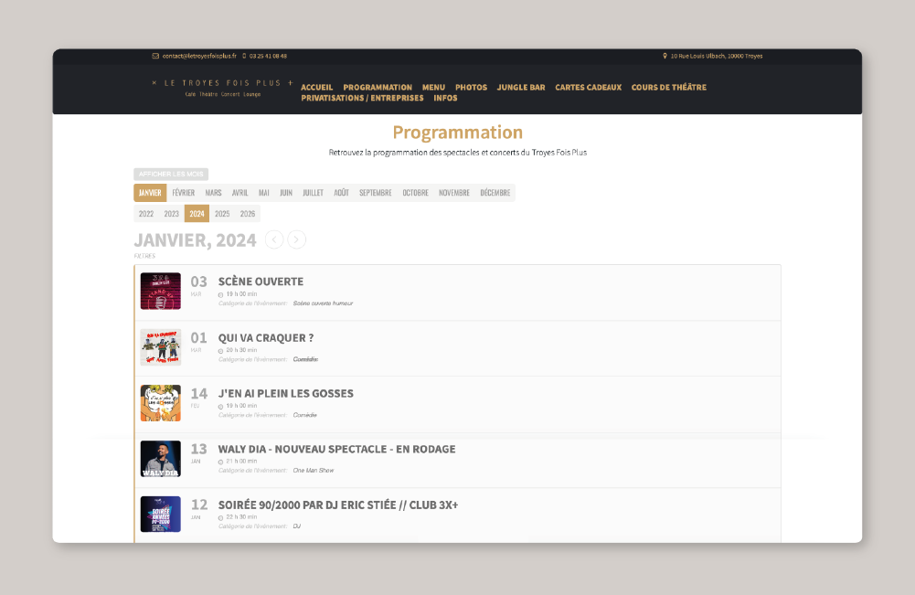Select the Mars month tab
The image size is (915, 595).
pyautogui.click(x=213, y=193)
